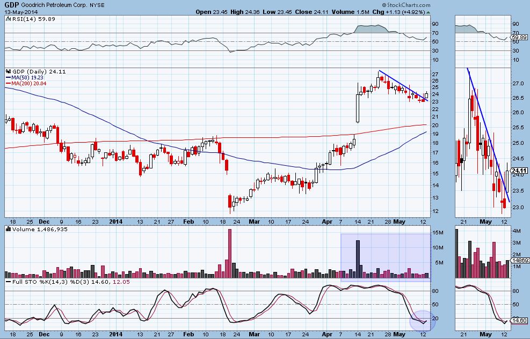
Task: Click the NYSE exchange label
Action: coord(97,5)
